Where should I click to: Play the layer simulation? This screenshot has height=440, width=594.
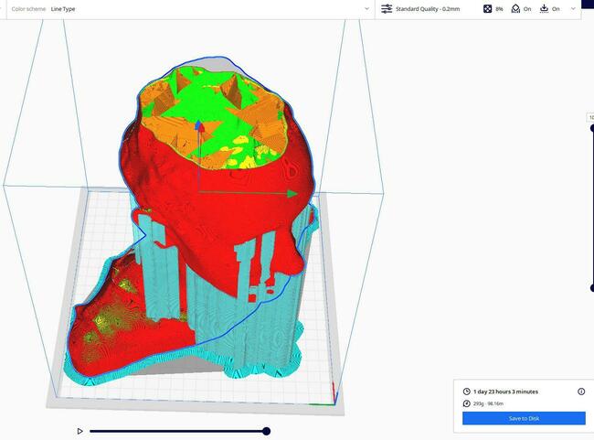[x=80, y=431]
